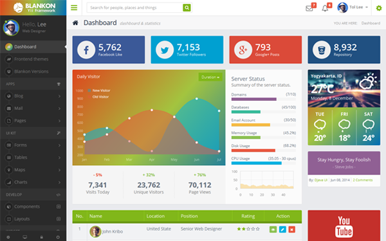Click the pencil icon in UI Kit header
The height and width of the screenshot is (241, 386).
[59, 133]
